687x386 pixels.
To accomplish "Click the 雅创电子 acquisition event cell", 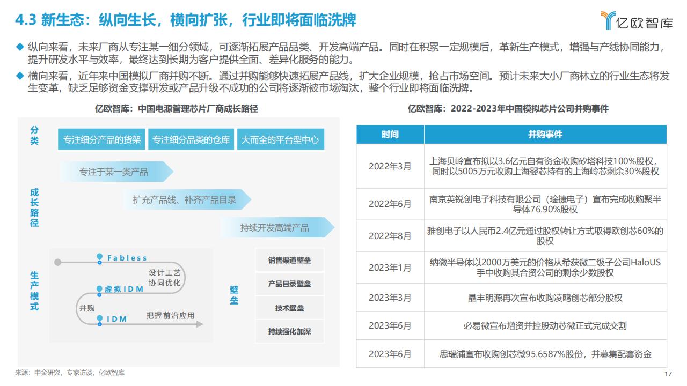I will click(545, 235).
